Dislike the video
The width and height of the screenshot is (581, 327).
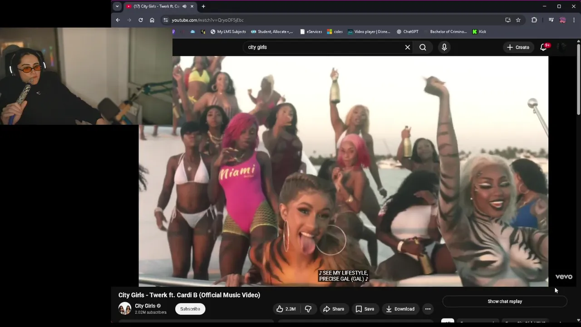click(x=308, y=309)
